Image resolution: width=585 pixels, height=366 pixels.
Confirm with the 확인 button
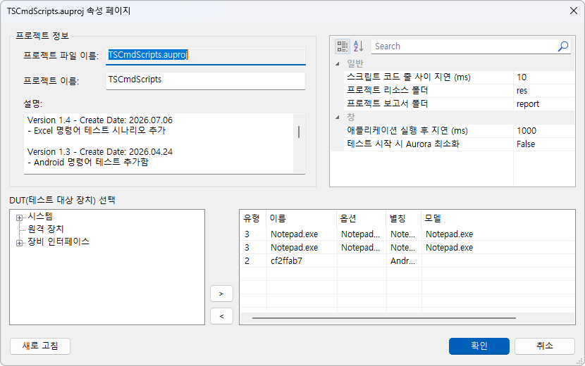pos(479,346)
